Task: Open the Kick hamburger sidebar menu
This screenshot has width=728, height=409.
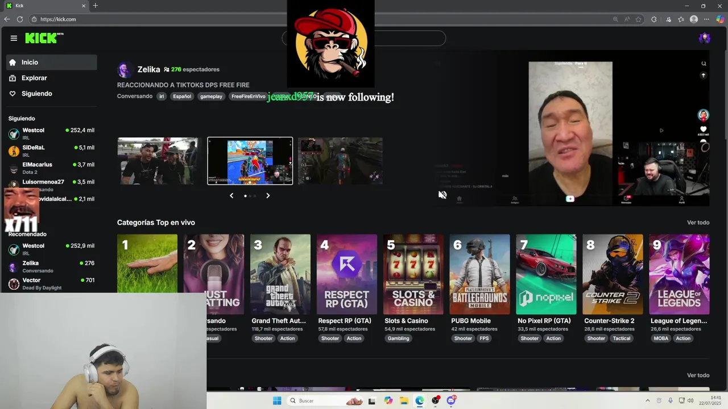Action: [14, 38]
